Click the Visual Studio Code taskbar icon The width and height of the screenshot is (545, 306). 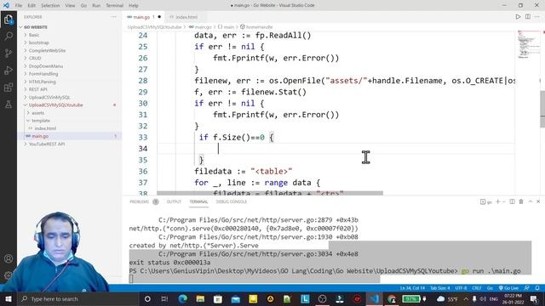[375, 298]
